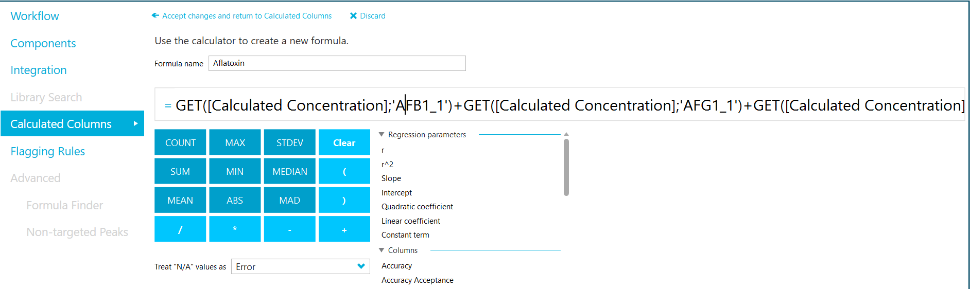Click the parameter list scrollbar thumb
The width and height of the screenshot is (970, 289).
[x=566, y=167]
